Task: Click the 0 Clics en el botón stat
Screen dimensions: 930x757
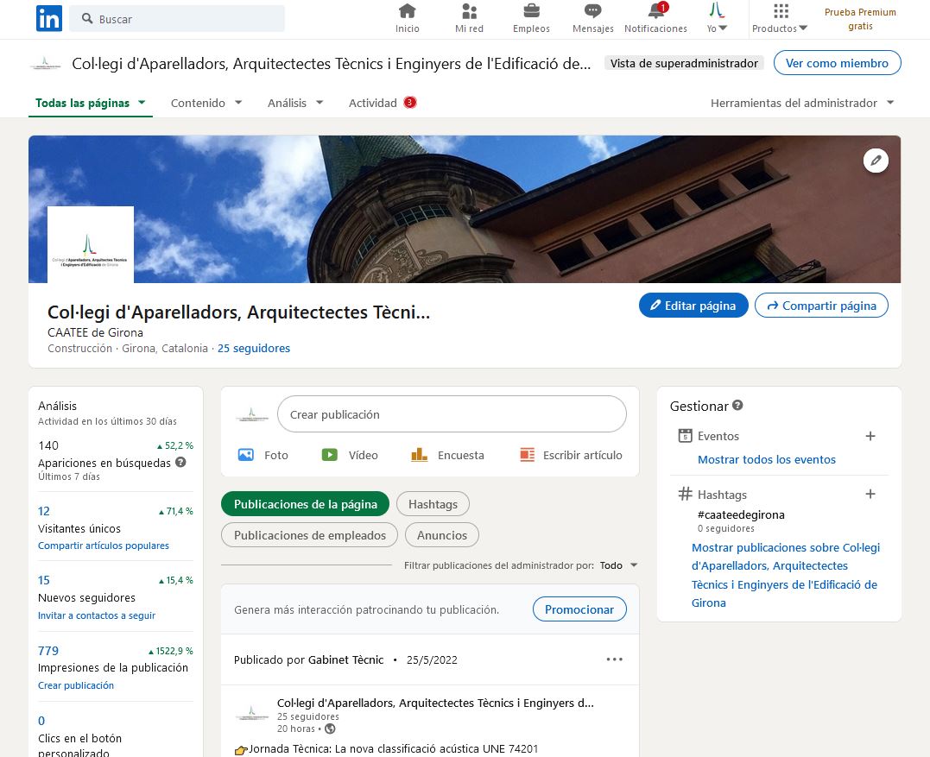Action: (41, 721)
